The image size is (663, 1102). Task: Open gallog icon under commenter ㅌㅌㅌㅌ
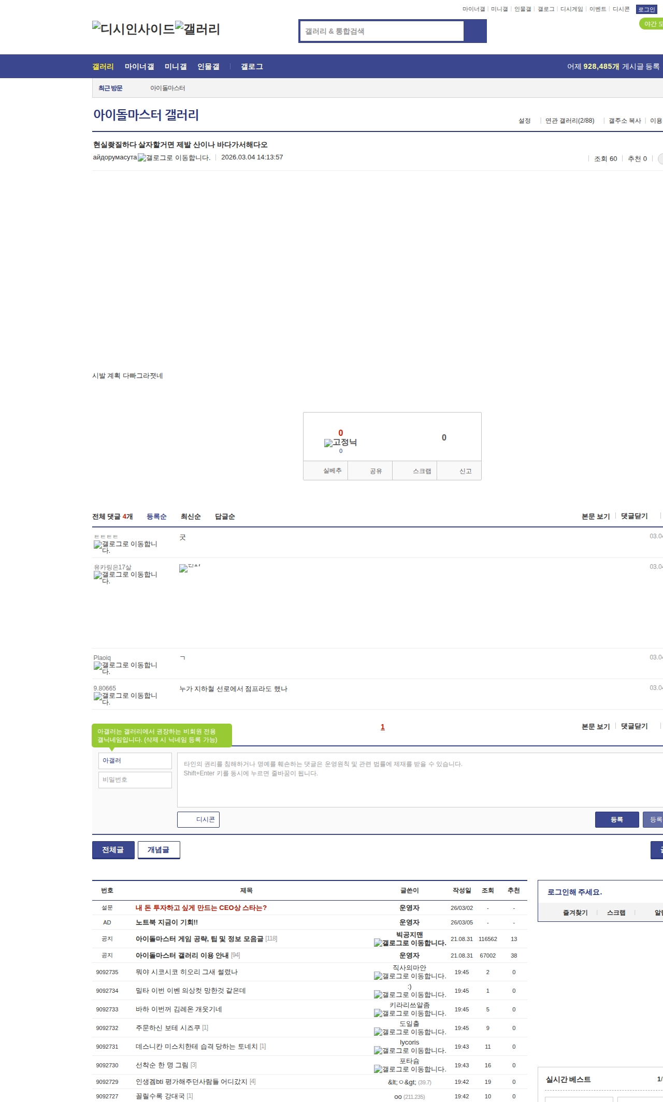pos(125,547)
